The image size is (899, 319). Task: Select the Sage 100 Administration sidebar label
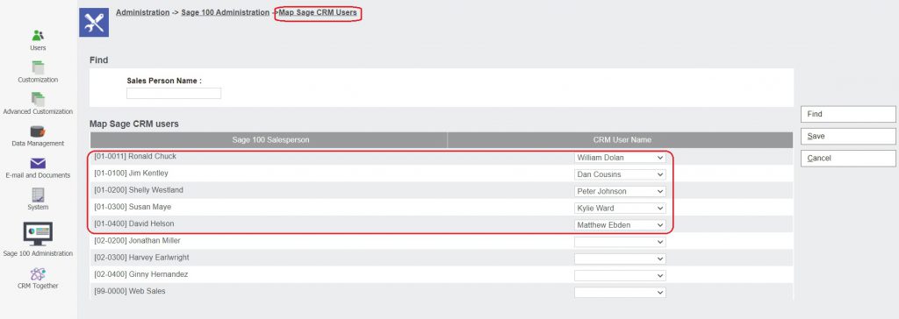coord(38,254)
